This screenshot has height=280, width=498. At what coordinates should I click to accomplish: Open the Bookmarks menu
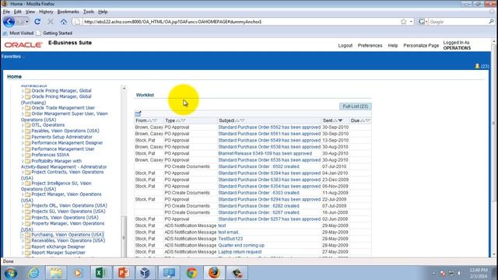point(68,12)
